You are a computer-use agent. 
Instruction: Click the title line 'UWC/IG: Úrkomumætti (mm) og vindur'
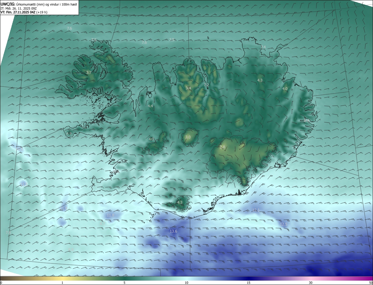[x=39, y=4]
